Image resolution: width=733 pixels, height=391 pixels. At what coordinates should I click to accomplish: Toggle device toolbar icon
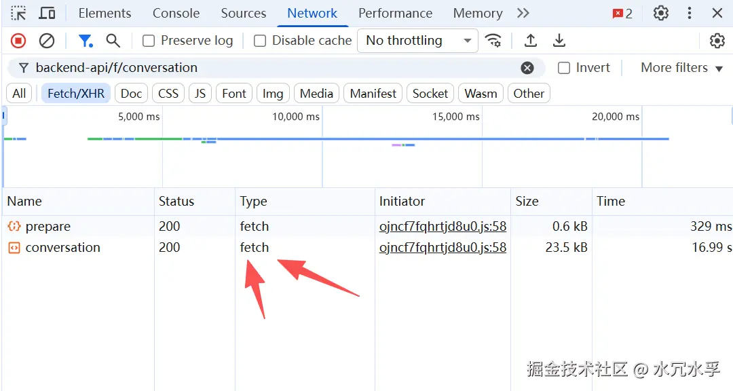pyautogui.click(x=47, y=13)
